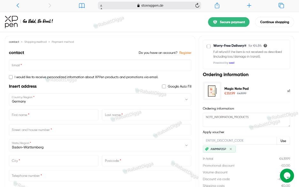The width and height of the screenshot is (299, 187).
Task: Focus the Street and house number field
Action: pos(100,130)
